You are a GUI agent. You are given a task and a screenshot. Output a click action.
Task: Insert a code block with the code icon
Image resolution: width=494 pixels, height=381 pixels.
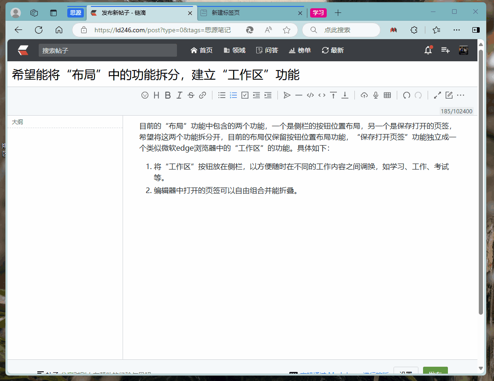click(310, 95)
